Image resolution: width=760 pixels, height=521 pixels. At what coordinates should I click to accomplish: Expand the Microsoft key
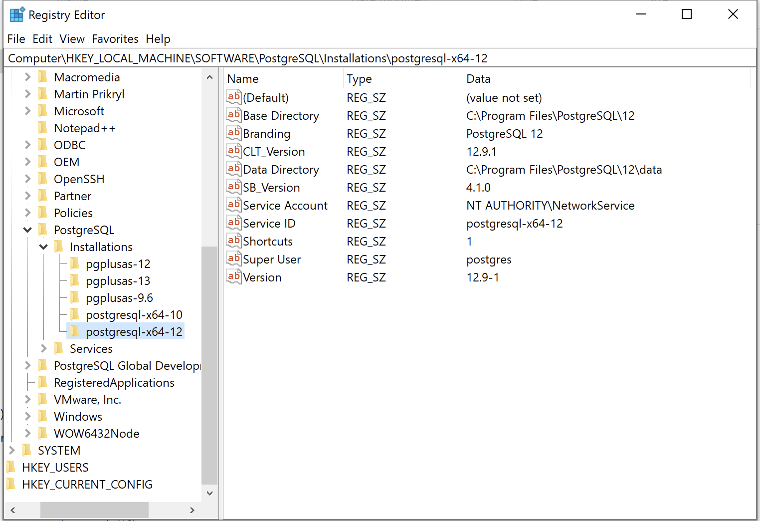tap(27, 111)
